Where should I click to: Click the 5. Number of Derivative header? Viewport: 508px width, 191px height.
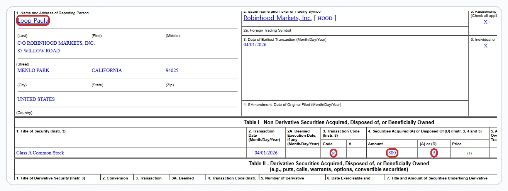tap(282, 178)
